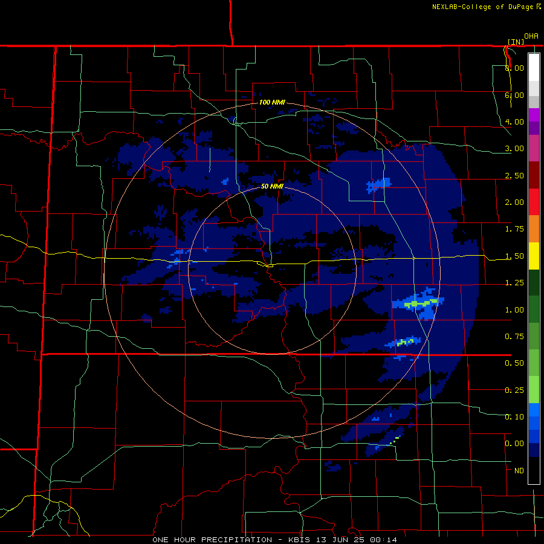Click the 0.00 legend value
The height and width of the screenshot is (544, 544).
click(x=514, y=444)
